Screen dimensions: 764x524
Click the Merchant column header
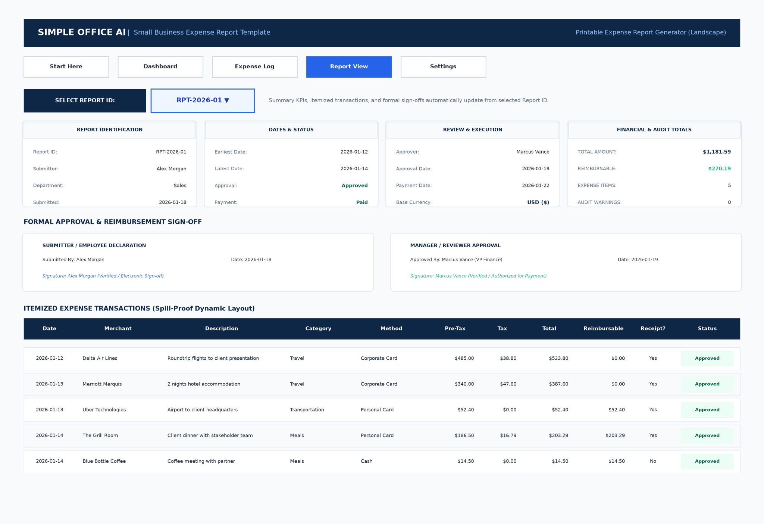(118, 329)
